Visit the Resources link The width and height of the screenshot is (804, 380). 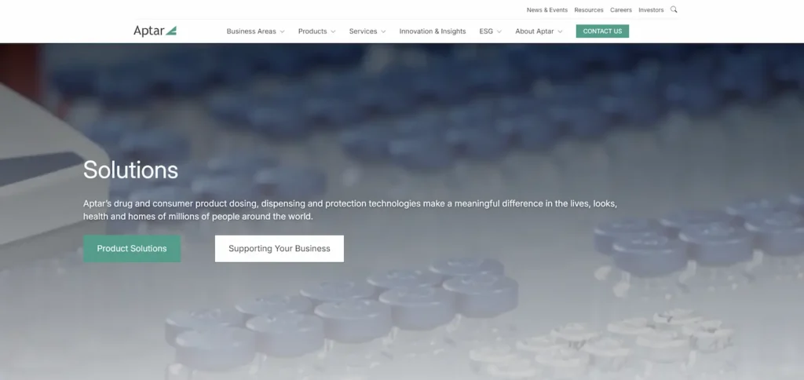(589, 10)
